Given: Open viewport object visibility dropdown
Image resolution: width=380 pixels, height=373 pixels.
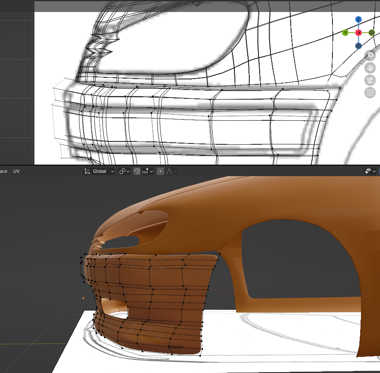Looking at the screenshot, I should [x=370, y=171].
